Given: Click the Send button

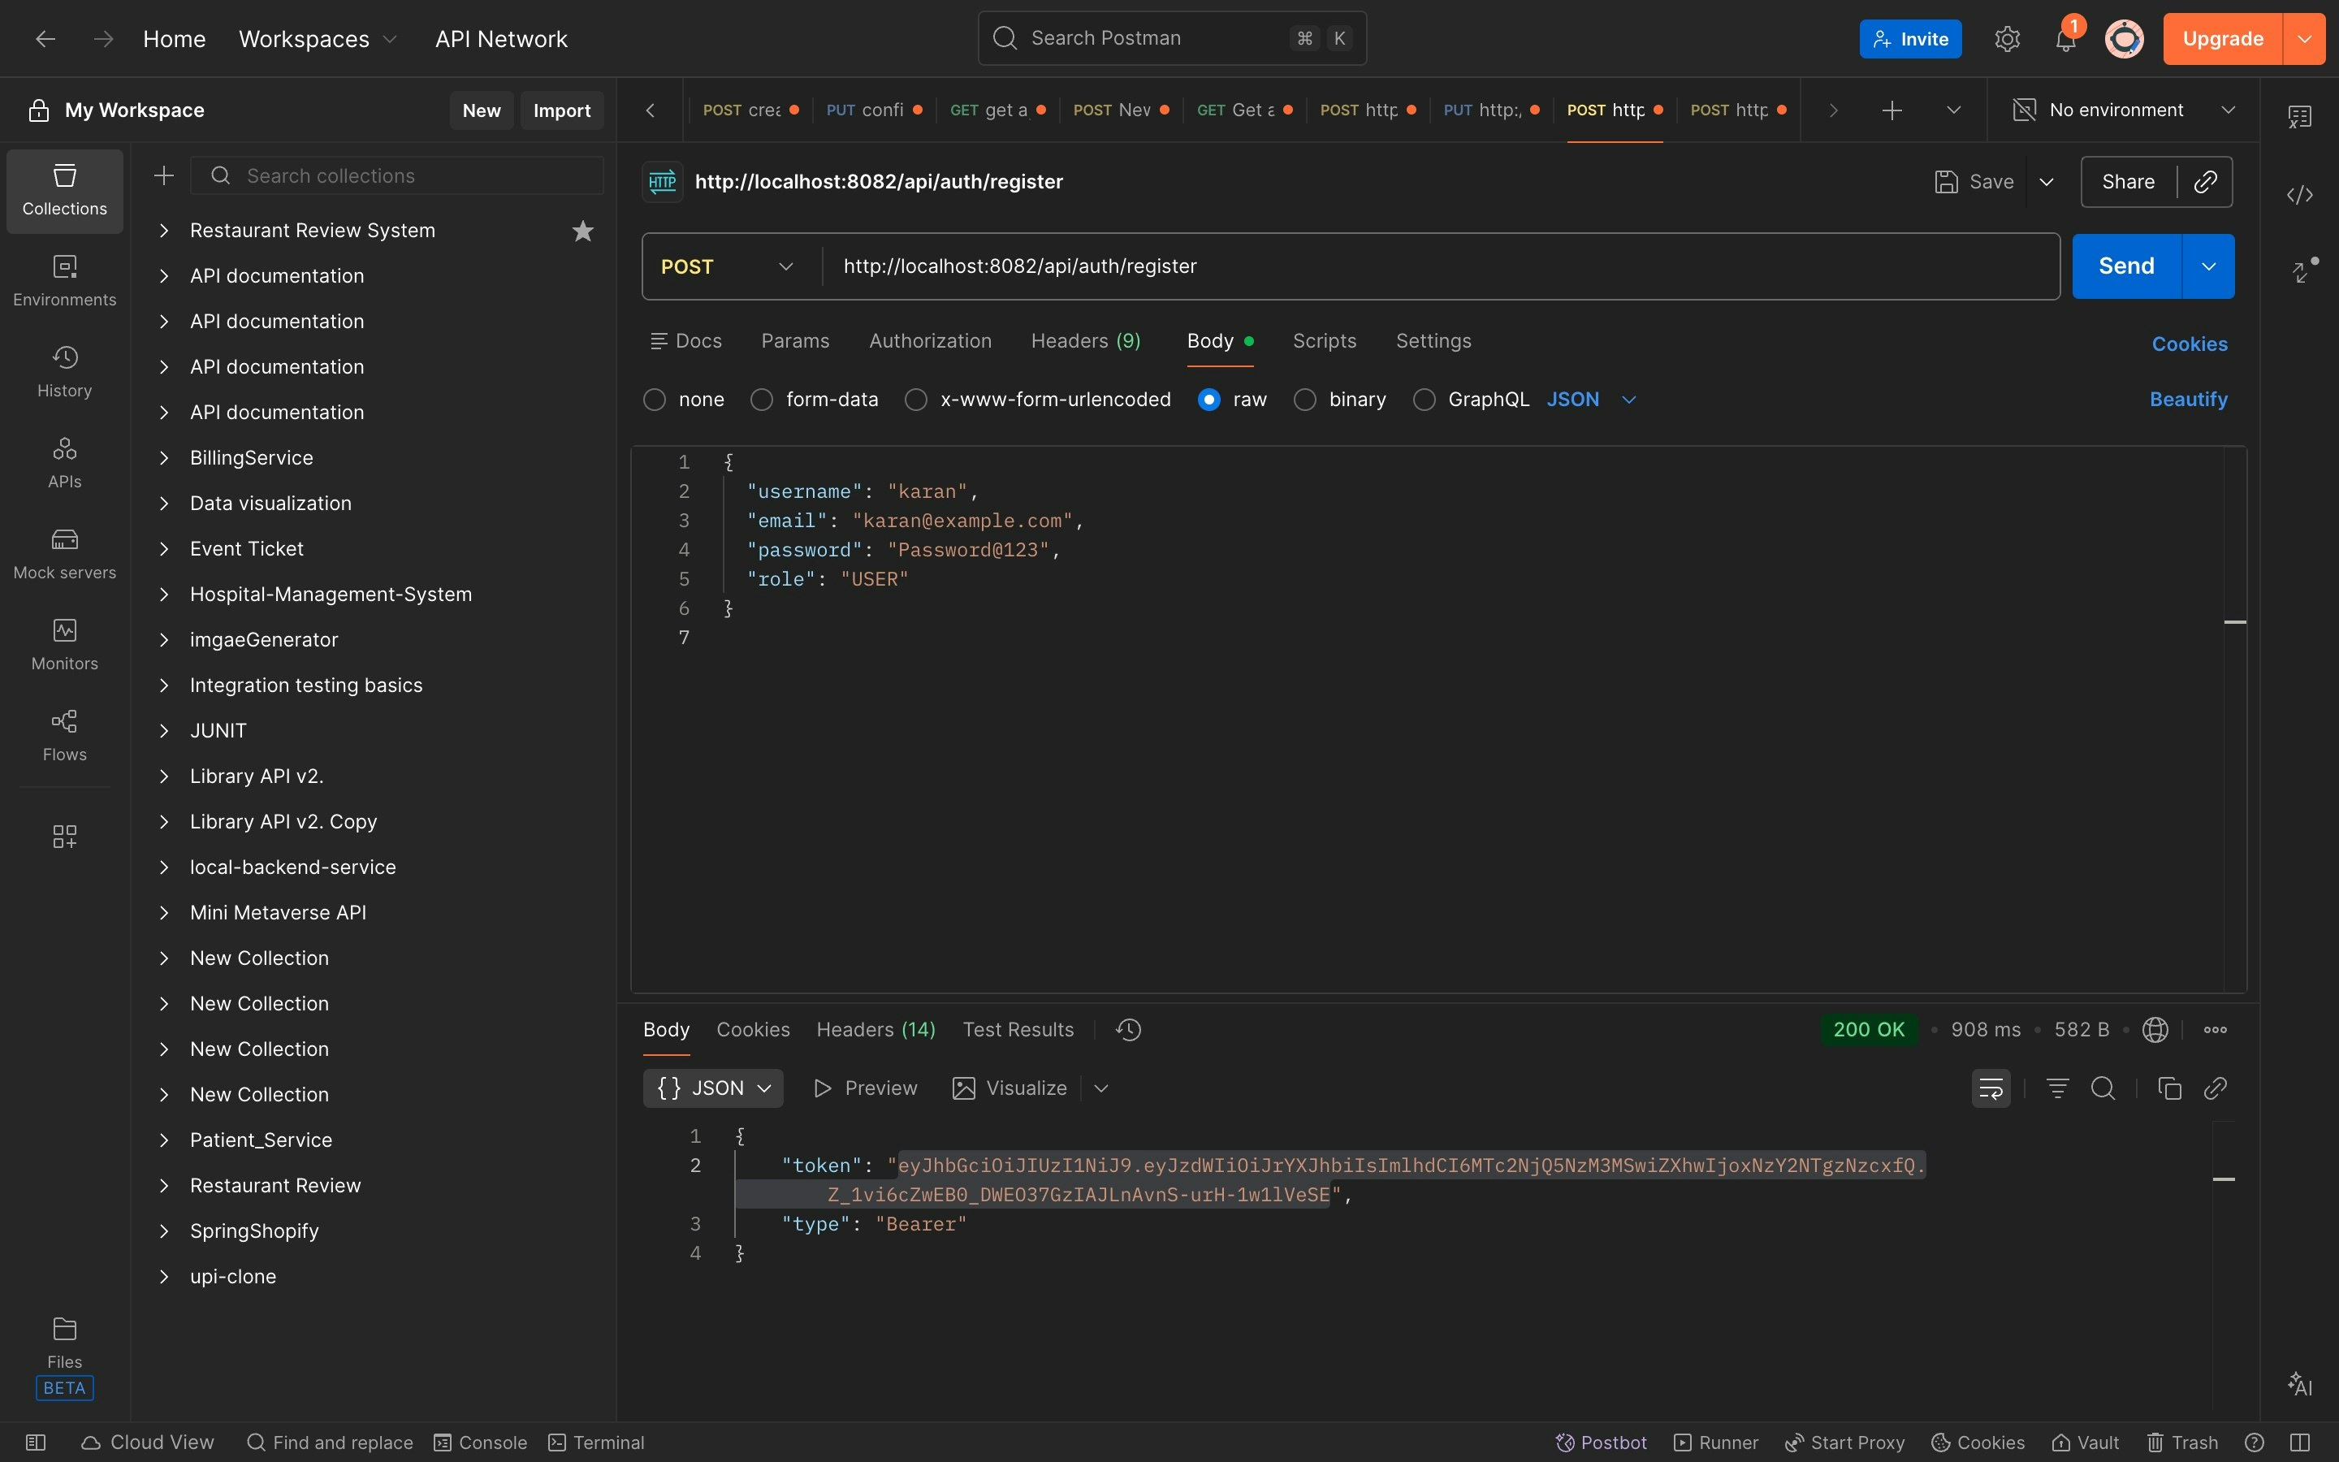Looking at the screenshot, I should click(x=2125, y=266).
